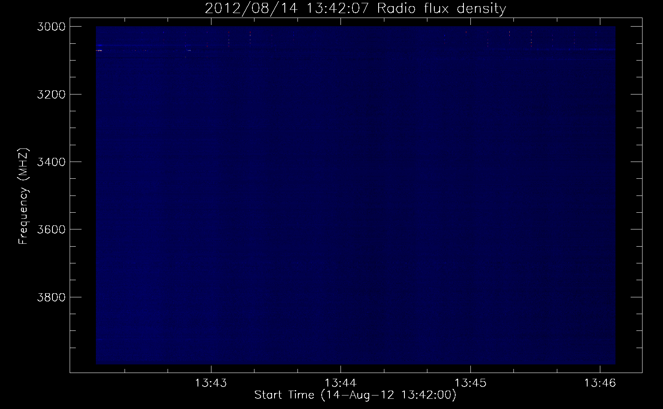Click the "Frequency (MHZ)" axis title
Viewport: 663px width, 409px height.
pos(24,196)
